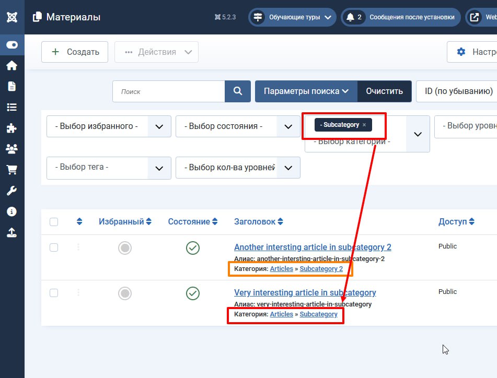
Task: Open the ID (по убыванию) sort dropdown
Action: 456,91
